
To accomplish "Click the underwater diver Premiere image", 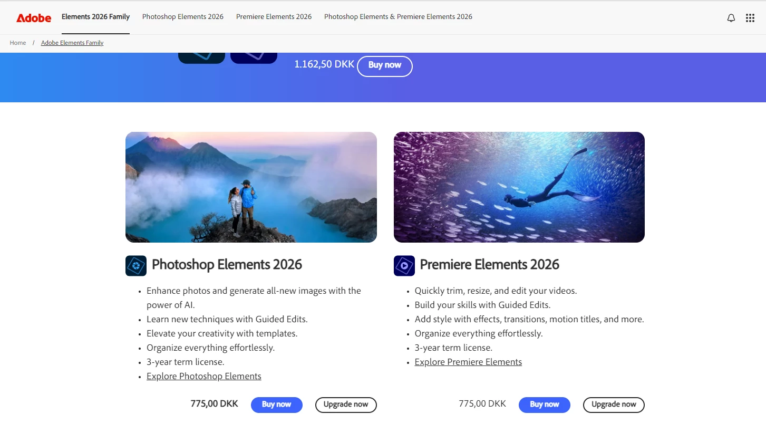I will 519,187.
